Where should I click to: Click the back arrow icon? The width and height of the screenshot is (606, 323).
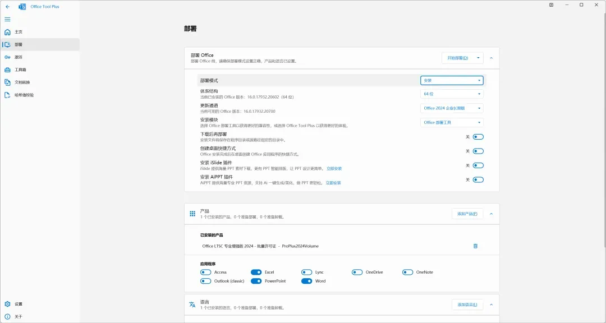(8, 7)
